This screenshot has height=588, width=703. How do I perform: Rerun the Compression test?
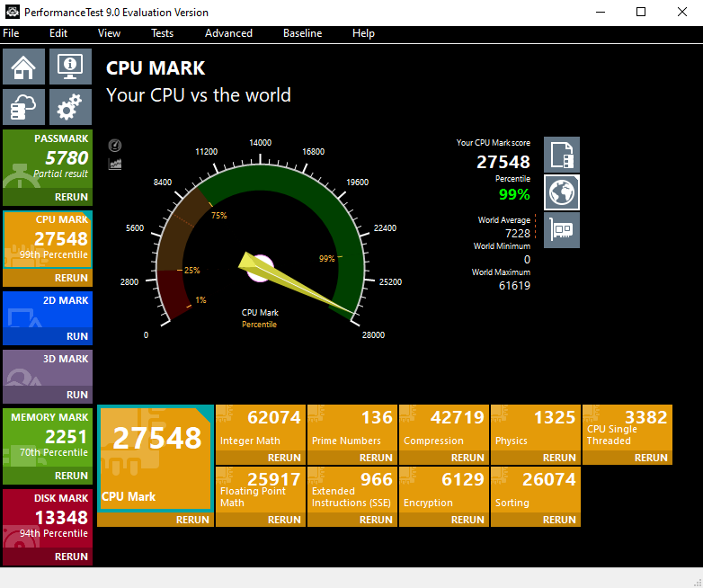pyautogui.click(x=444, y=458)
